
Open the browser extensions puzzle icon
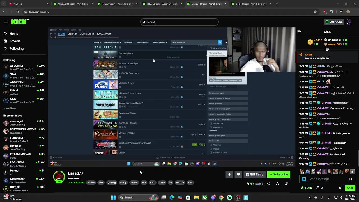[332, 12]
